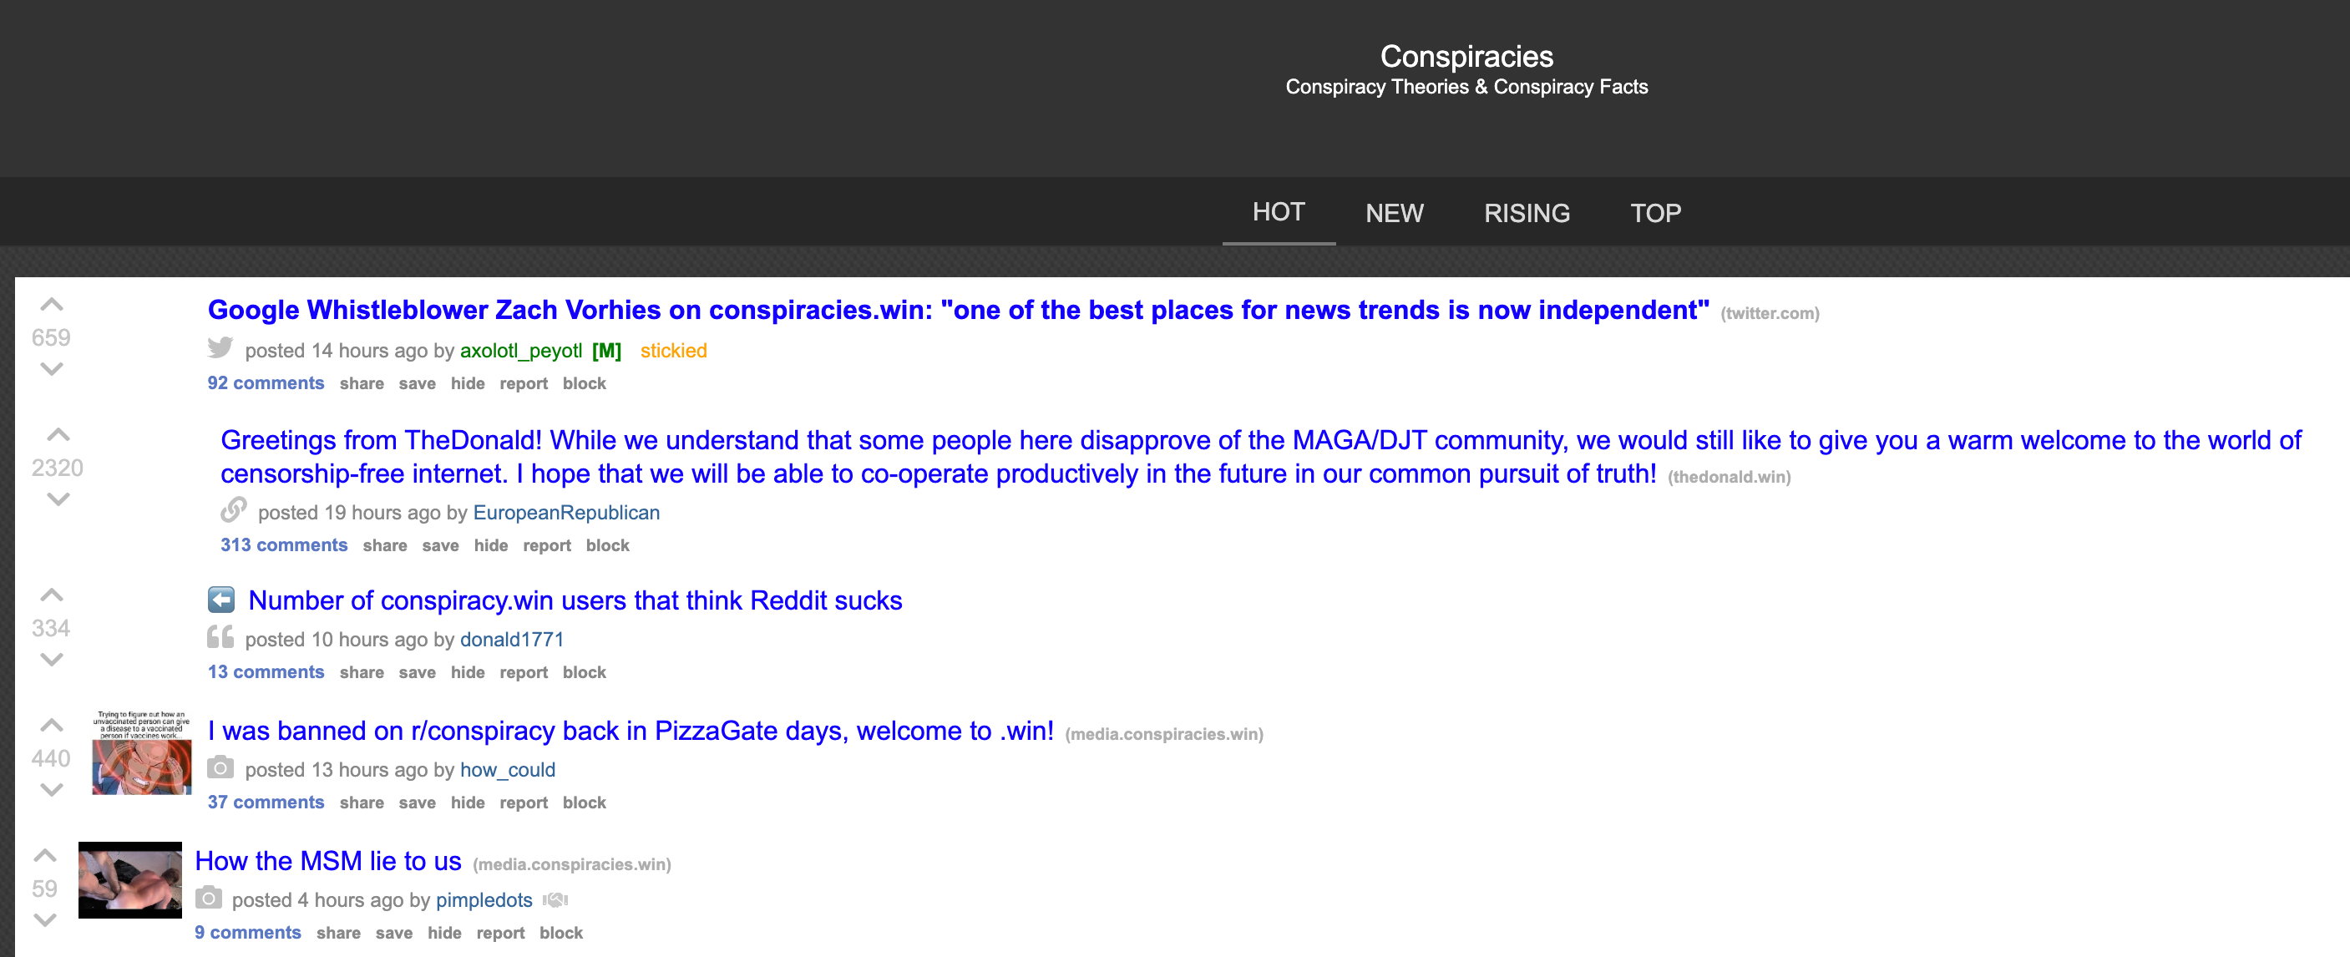Viewport: 2350px width, 957px height.
Task: Open the PizzaGate post meme thumbnail
Action: click(141, 752)
